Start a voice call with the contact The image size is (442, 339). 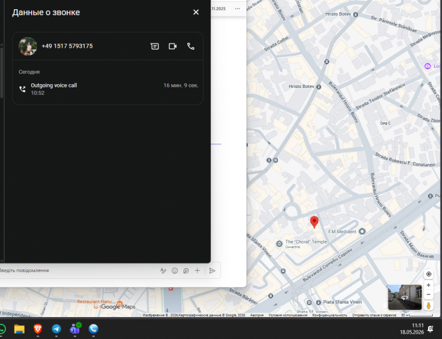191,46
